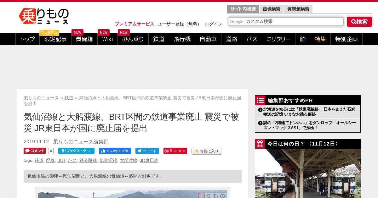Open 特集 navigation item

(x=320, y=39)
